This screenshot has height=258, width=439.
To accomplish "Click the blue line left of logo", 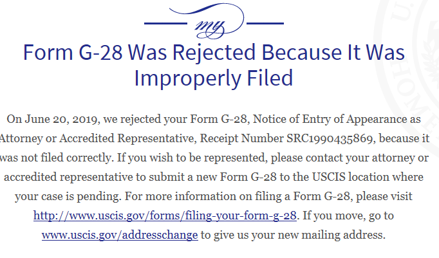I will tap(165, 24).
